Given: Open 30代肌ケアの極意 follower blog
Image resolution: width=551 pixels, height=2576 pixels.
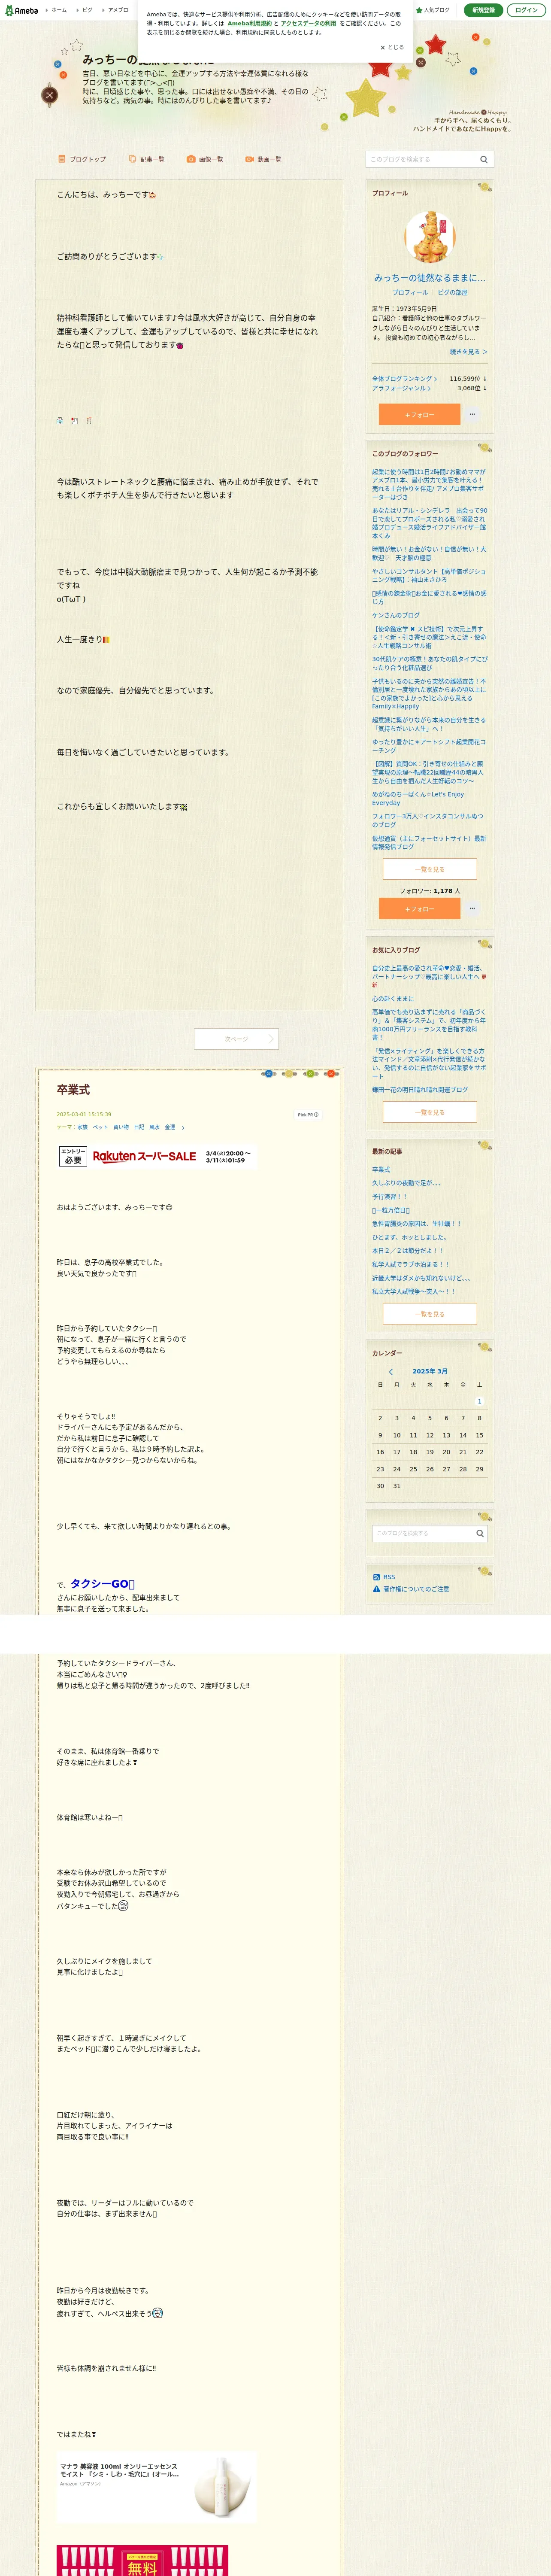Looking at the screenshot, I should (x=429, y=663).
